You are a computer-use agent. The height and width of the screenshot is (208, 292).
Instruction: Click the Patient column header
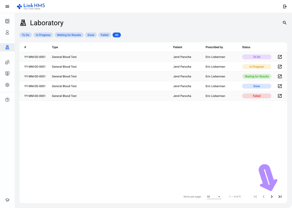point(178,47)
